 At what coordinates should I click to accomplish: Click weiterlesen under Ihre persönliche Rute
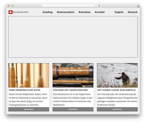[29, 109]
